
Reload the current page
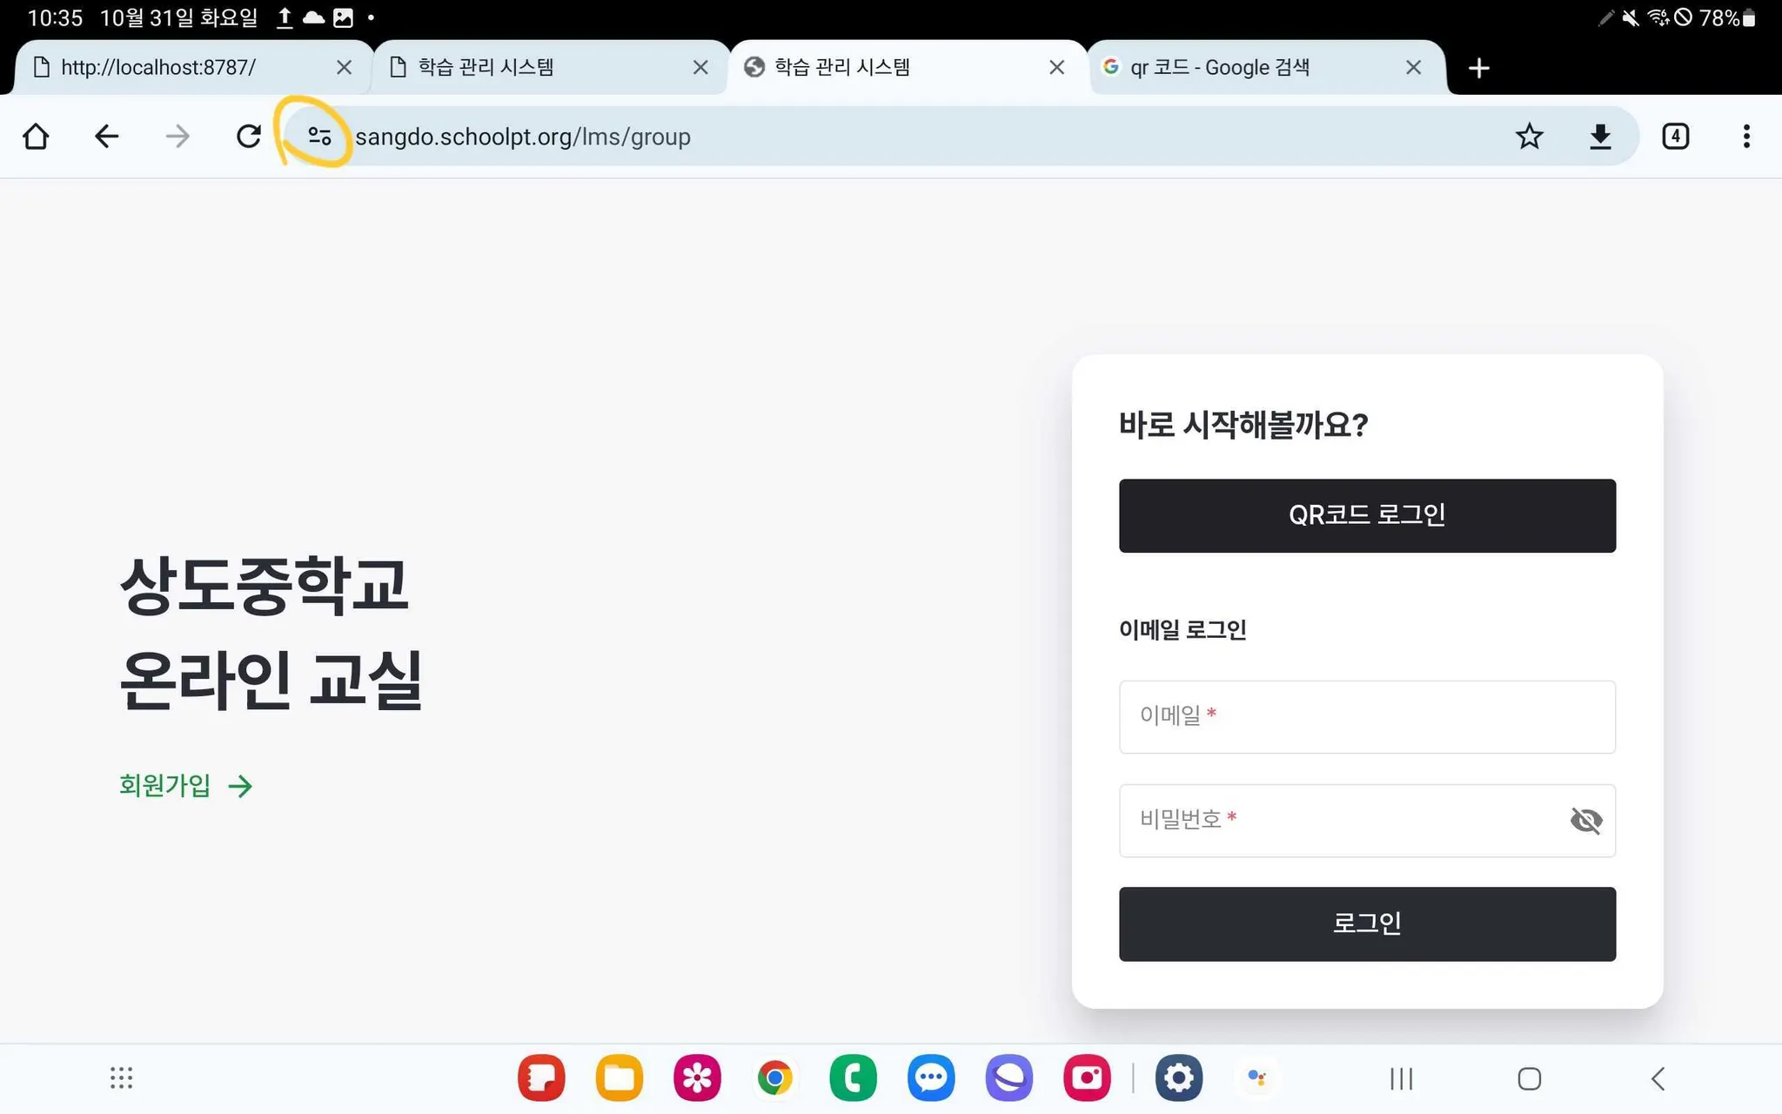[249, 137]
